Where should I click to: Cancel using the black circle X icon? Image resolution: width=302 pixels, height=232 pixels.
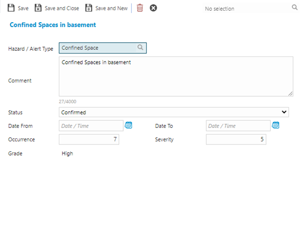(154, 8)
